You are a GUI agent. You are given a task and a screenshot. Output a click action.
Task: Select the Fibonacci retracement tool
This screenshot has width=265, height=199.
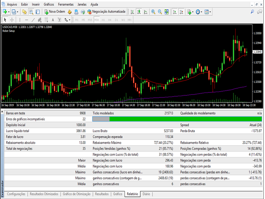tap(46, 20)
